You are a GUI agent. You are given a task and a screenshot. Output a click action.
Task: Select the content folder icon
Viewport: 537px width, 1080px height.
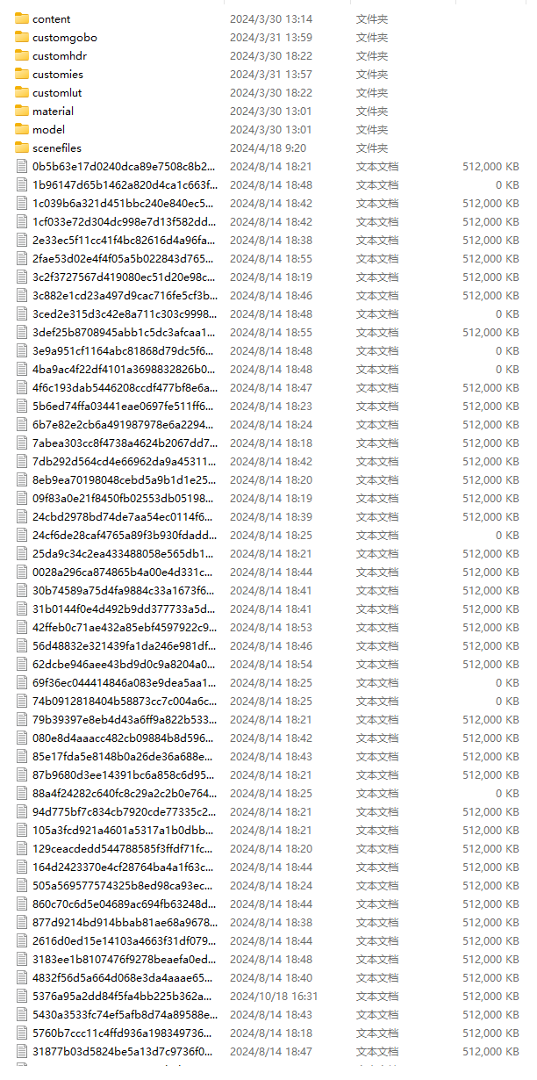click(x=22, y=18)
